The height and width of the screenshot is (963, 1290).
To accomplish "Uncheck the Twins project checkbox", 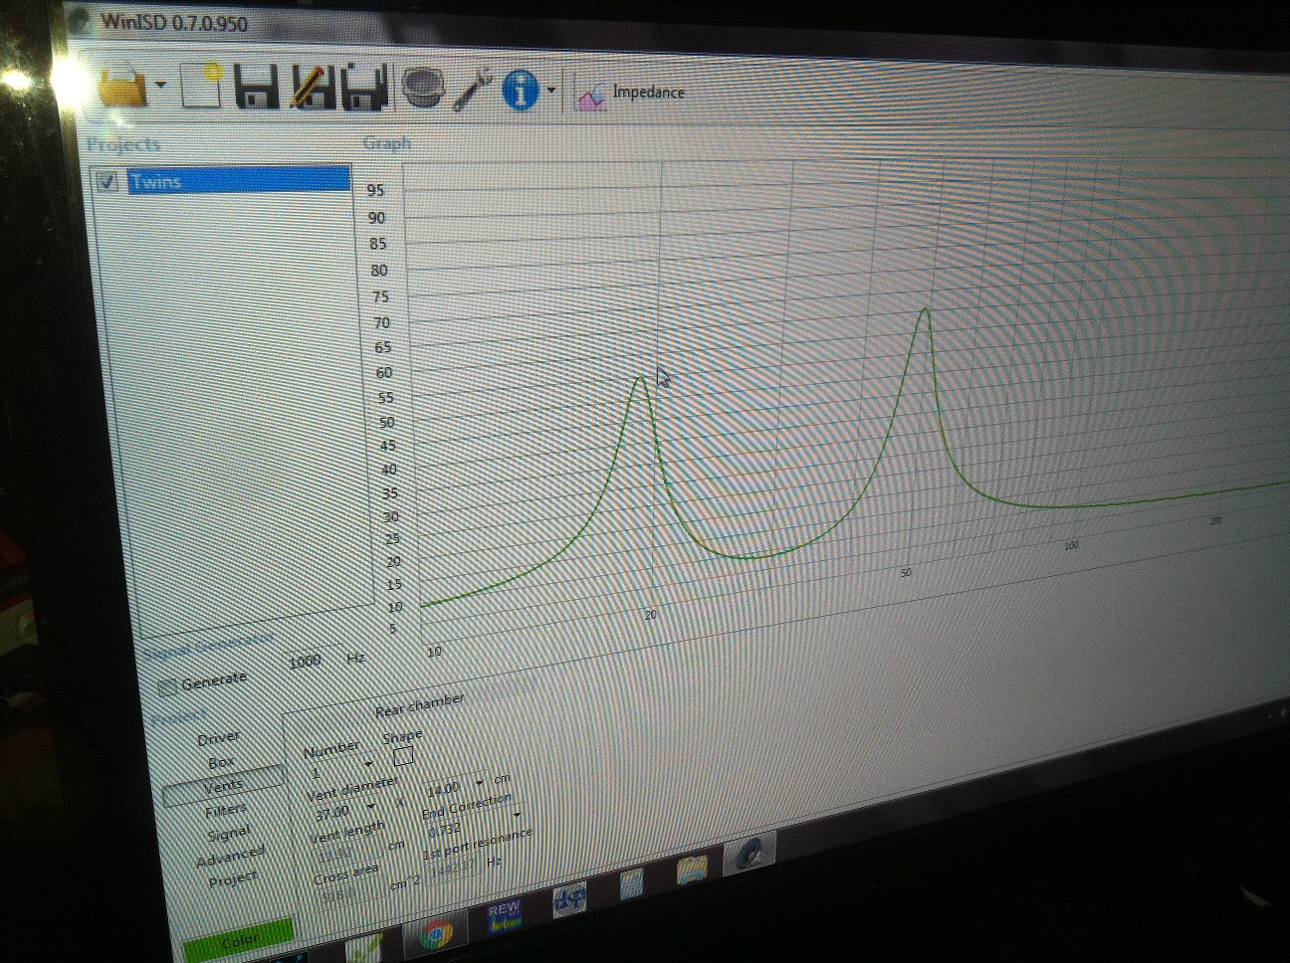I will pos(107,181).
